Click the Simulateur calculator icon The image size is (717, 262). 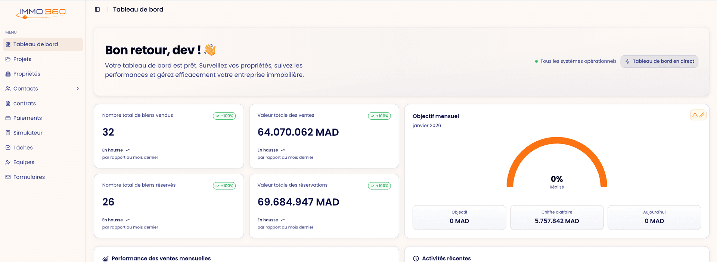(8, 133)
